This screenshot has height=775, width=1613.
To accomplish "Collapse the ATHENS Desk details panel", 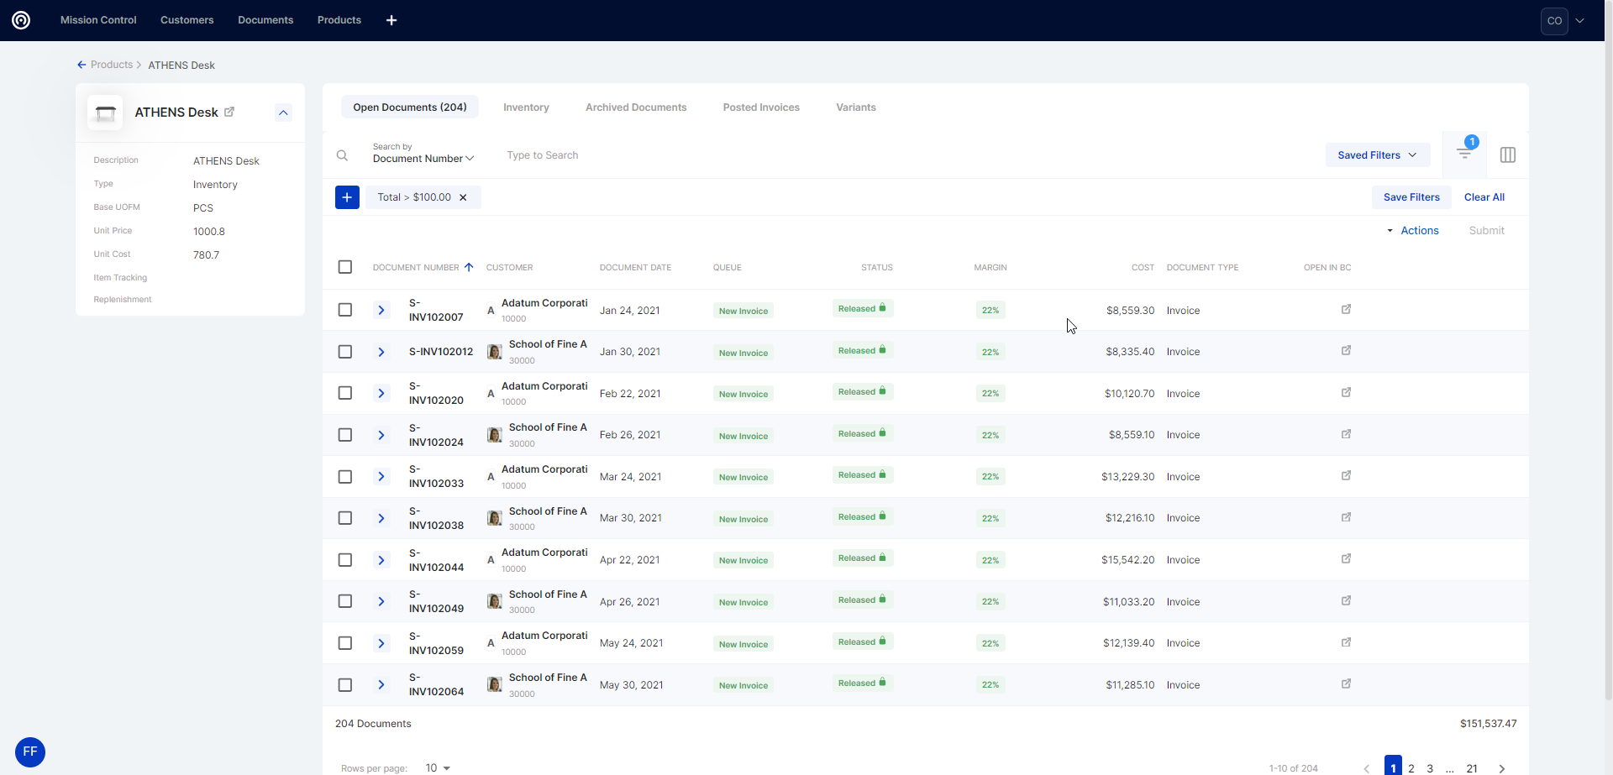I will tap(283, 113).
